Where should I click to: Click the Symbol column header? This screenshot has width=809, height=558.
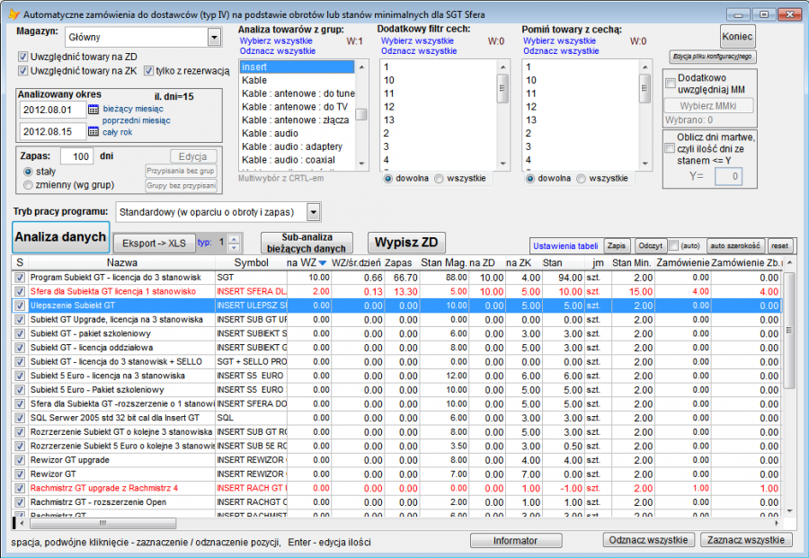point(252,262)
